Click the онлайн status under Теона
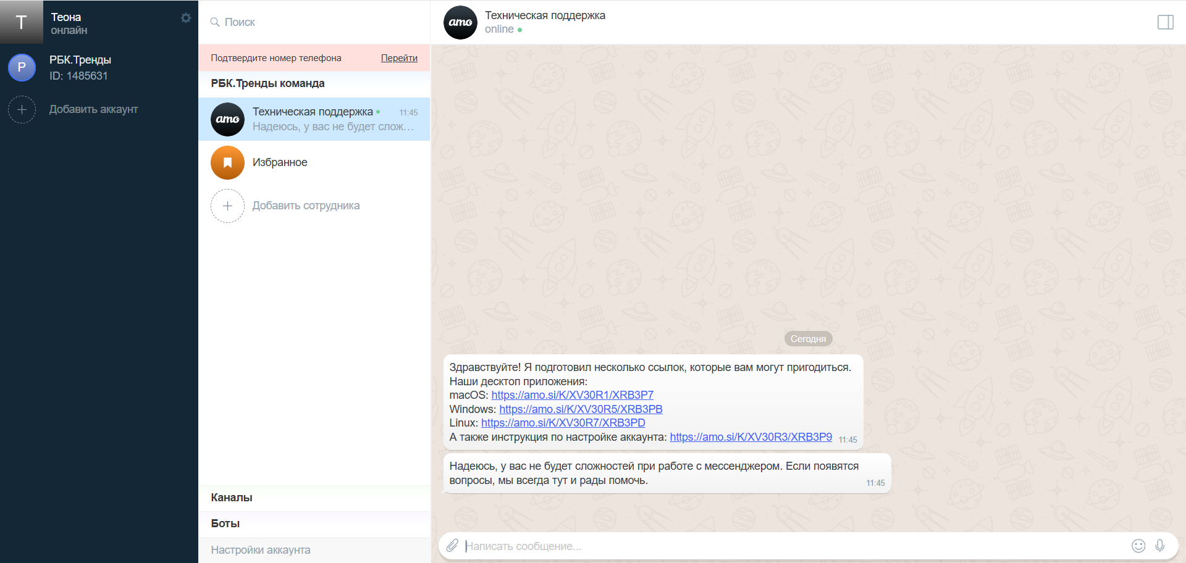This screenshot has width=1186, height=563. pos(69,30)
